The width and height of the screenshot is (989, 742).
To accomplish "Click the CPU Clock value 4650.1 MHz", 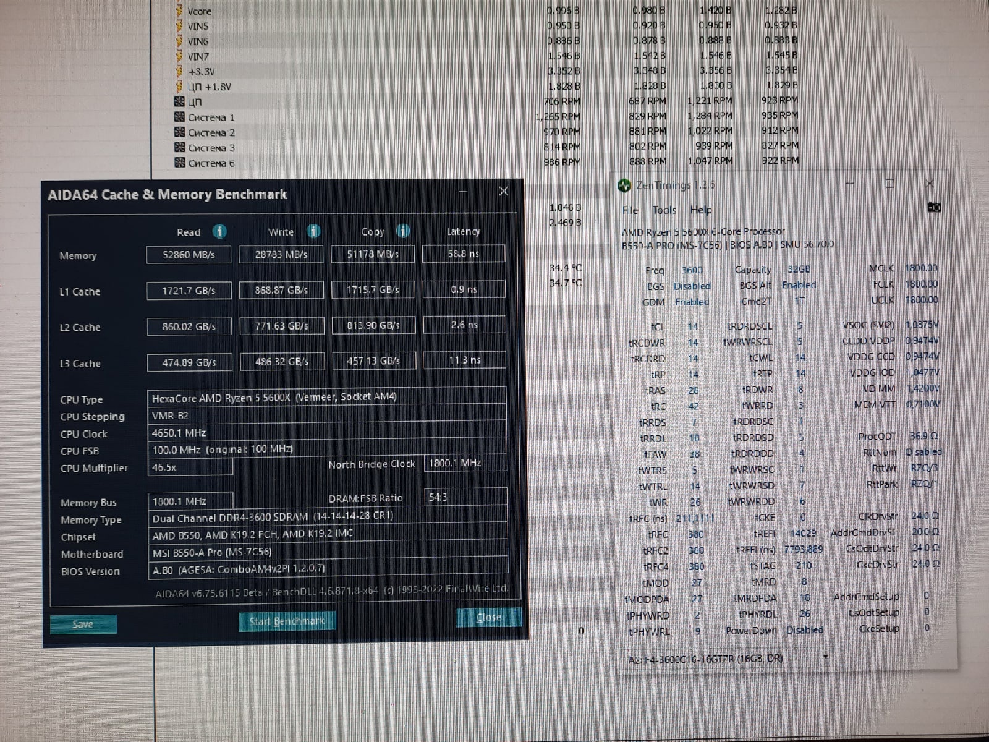I will click(327, 433).
